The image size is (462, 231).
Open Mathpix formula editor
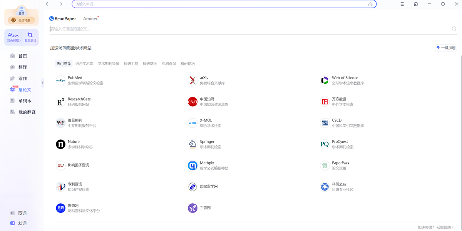(192, 166)
